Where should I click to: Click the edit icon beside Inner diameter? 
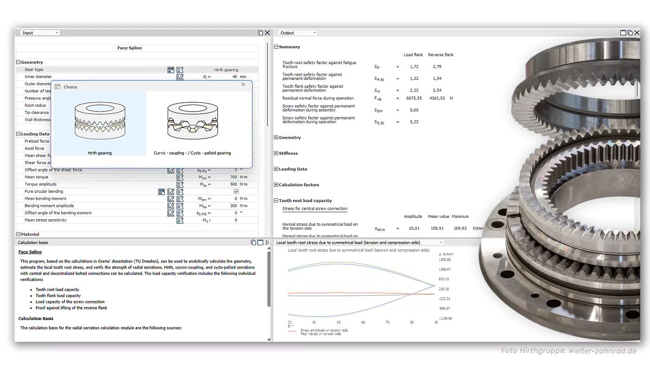[180, 77]
